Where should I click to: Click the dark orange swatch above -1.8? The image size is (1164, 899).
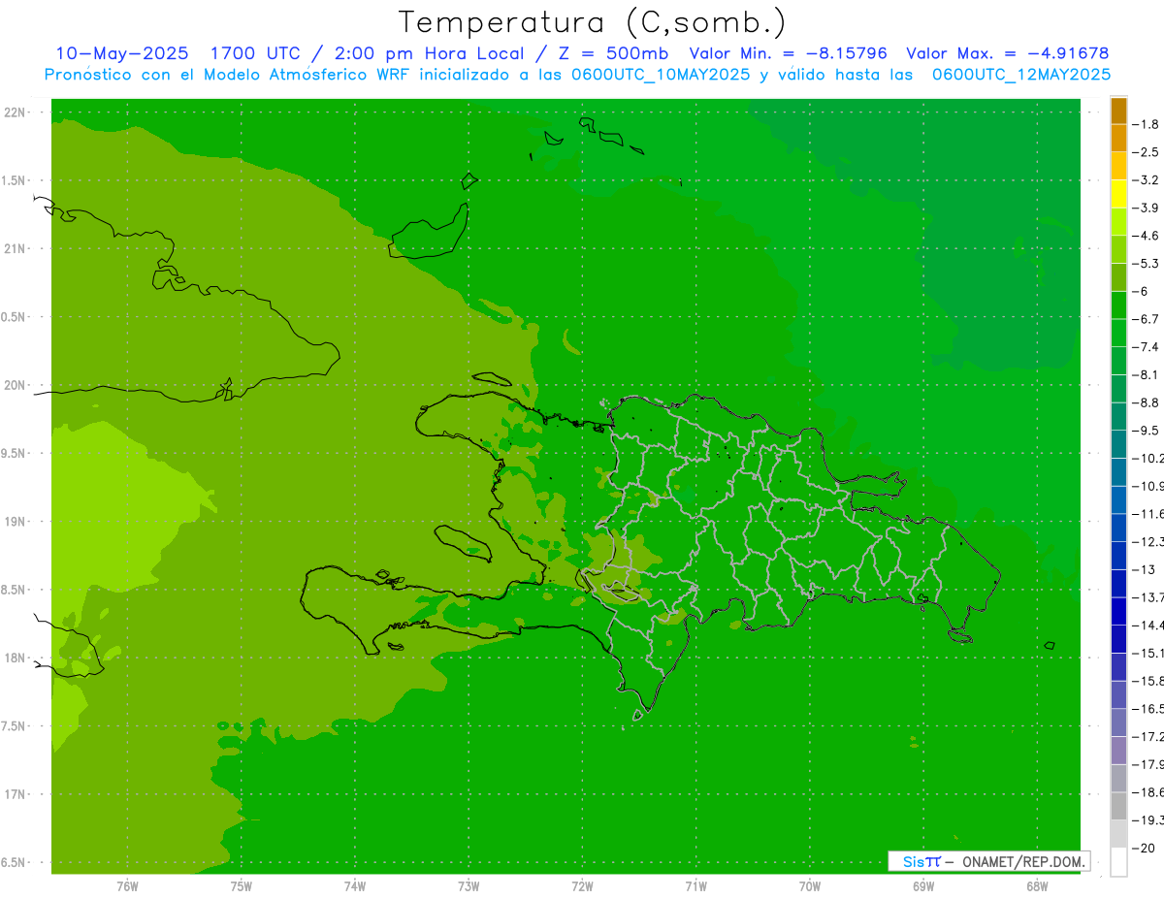click(x=1118, y=111)
